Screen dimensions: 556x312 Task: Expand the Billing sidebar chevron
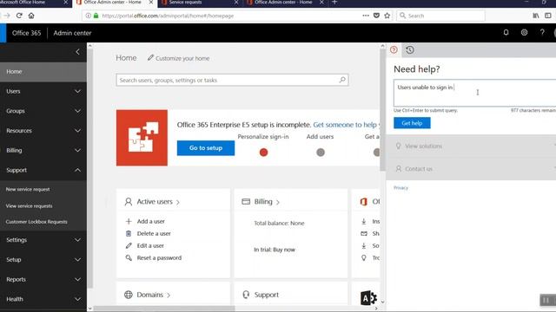[x=77, y=150]
